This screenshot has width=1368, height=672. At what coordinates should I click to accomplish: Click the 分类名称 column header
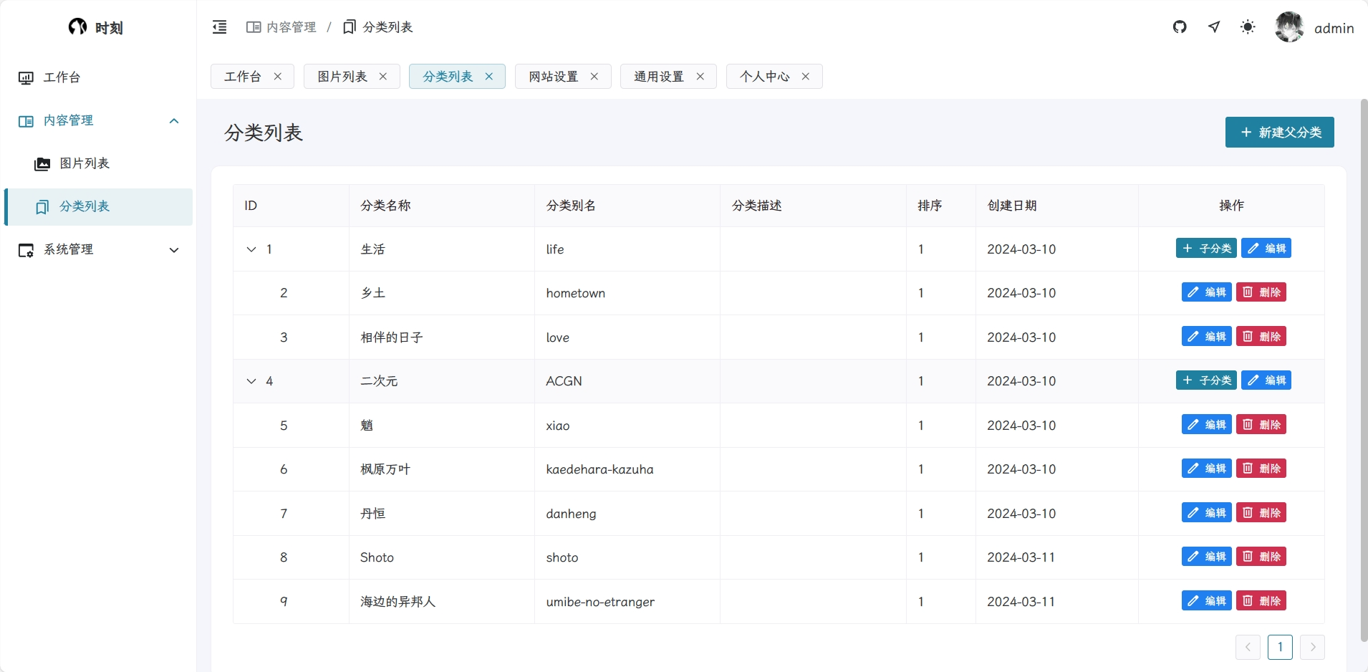[x=442, y=206]
